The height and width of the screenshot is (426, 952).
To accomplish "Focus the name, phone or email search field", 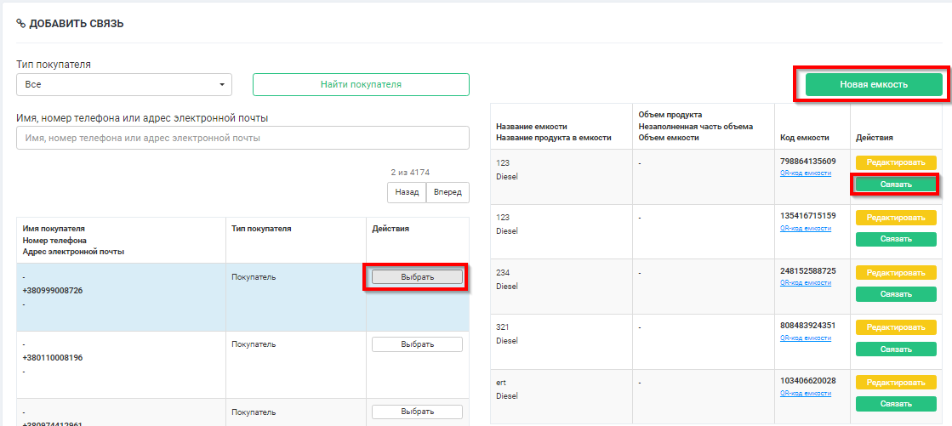I will coord(242,138).
